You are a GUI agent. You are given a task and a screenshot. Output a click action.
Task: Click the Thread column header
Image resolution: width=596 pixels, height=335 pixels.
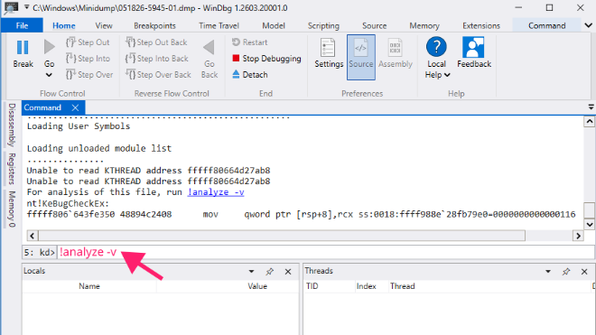402,286
